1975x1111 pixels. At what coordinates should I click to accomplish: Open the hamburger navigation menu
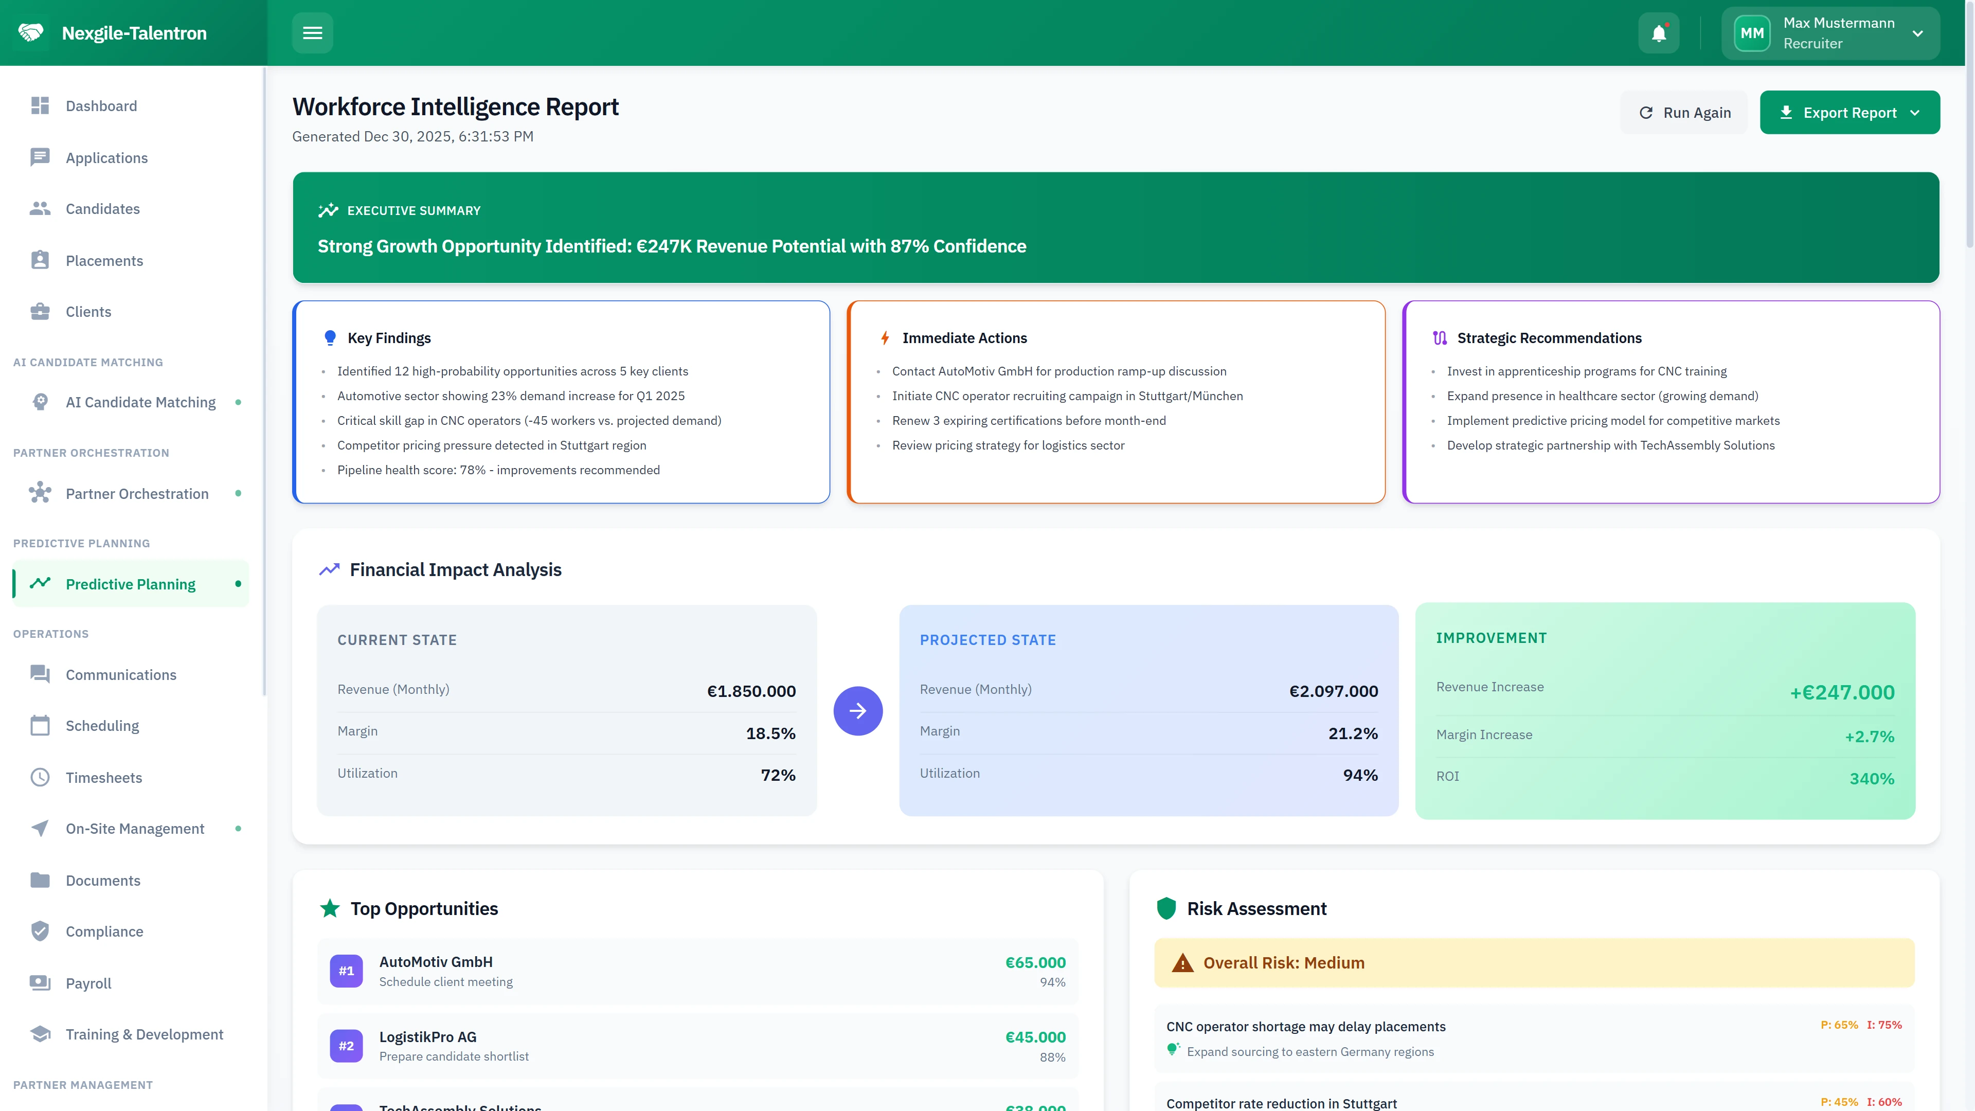pyautogui.click(x=312, y=32)
